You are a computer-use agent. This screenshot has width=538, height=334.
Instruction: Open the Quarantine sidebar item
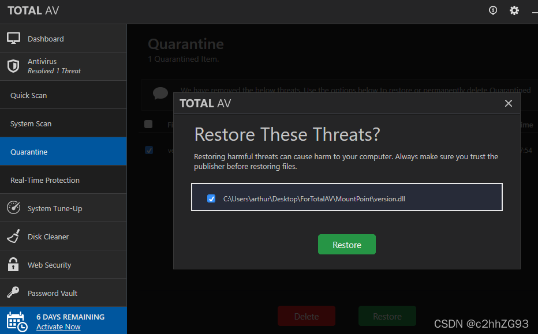click(x=63, y=151)
